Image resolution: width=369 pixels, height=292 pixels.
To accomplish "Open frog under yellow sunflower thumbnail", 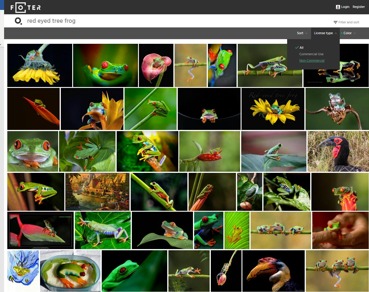I will [40, 65].
